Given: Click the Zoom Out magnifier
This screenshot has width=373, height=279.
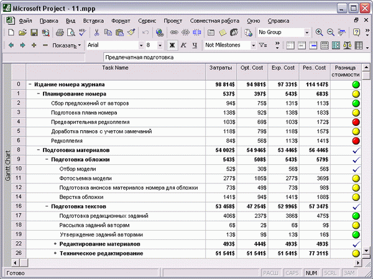Looking at the screenshot, I should tap(331, 32).
